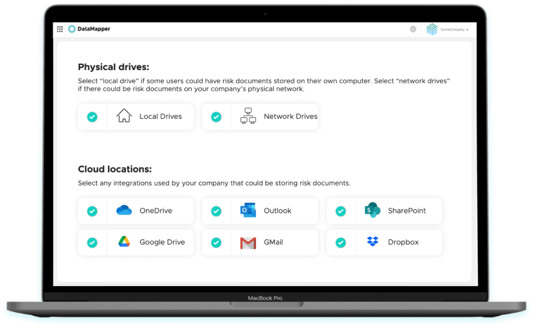Select the Local Drives label
Image resolution: width=533 pixels, height=327 pixels.
[x=161, y=116]
